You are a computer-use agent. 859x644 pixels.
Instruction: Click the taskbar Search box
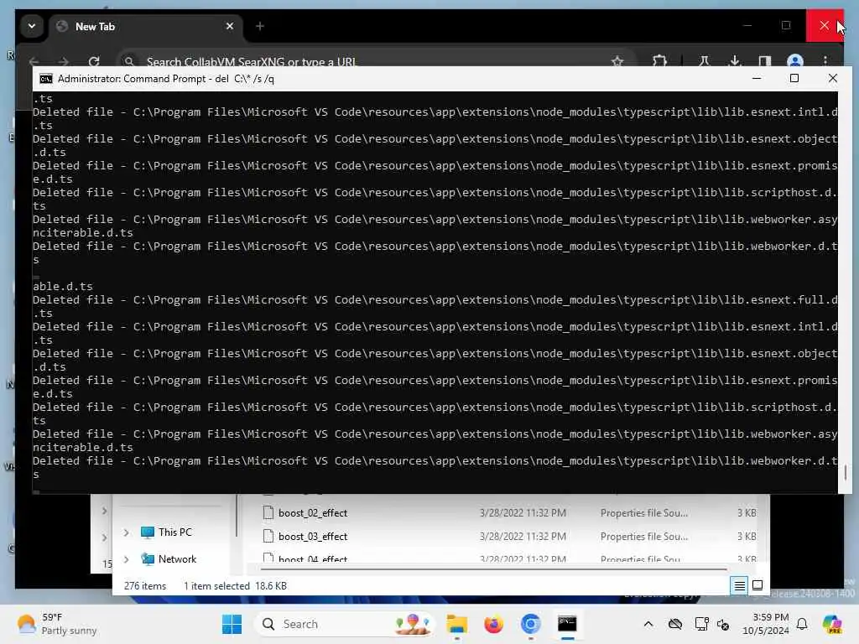345,624
